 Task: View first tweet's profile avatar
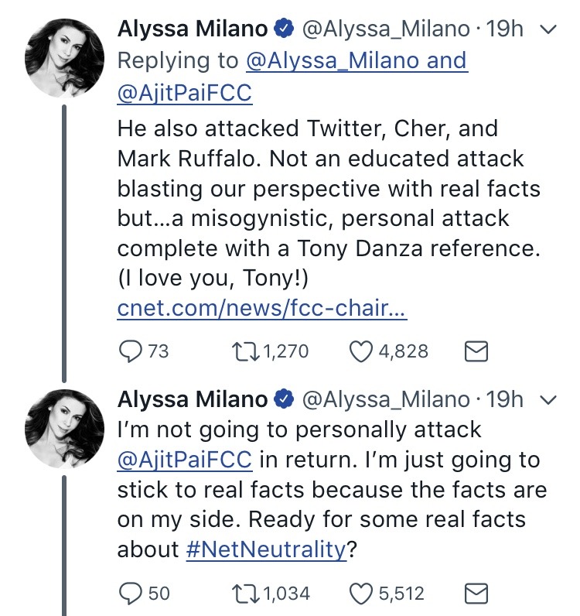point(60,56)
